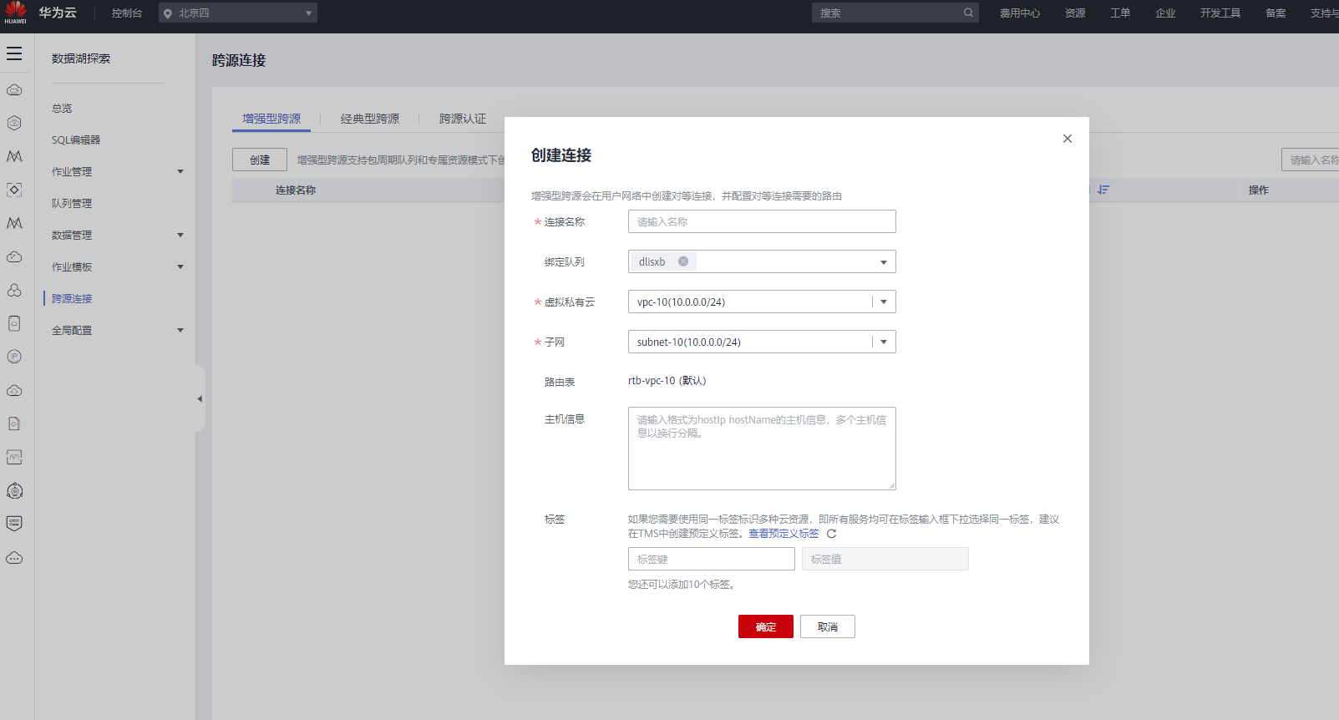Switch to the 跨源认证 tab
1339x720 pixels.
463,119
